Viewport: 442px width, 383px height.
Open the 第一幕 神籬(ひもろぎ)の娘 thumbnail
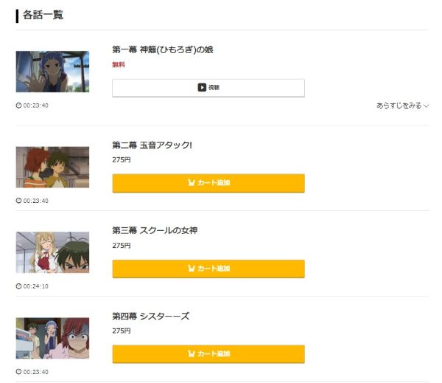[x=52, y=72]
